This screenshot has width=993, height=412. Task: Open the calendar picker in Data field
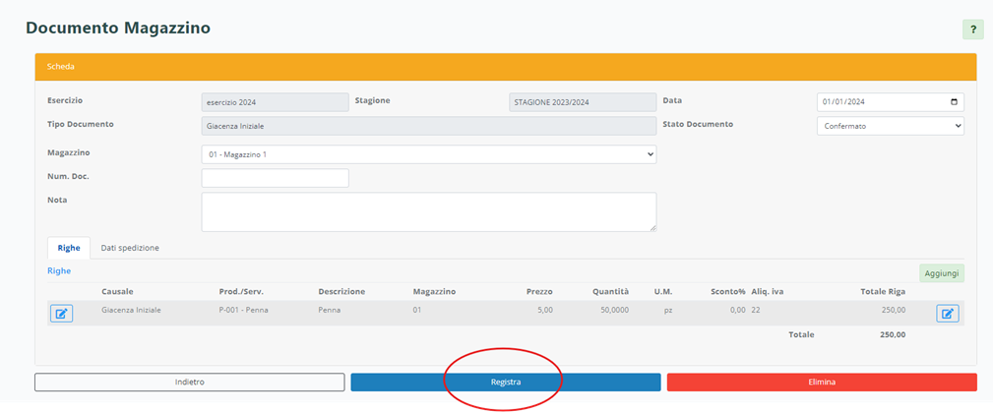[x=953, y=102]
